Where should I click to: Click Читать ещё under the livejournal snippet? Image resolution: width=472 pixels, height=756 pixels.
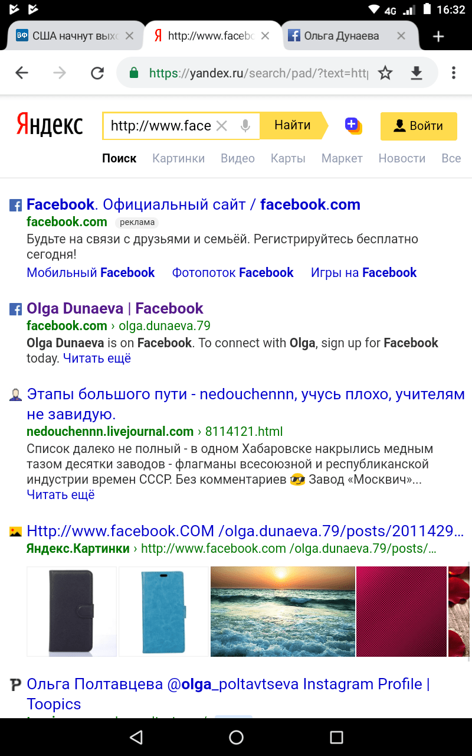point(61,494)
